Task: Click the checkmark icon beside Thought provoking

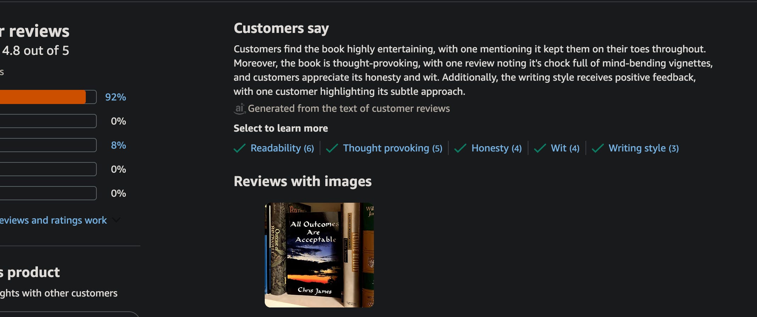Action: [x=332, y=148]
